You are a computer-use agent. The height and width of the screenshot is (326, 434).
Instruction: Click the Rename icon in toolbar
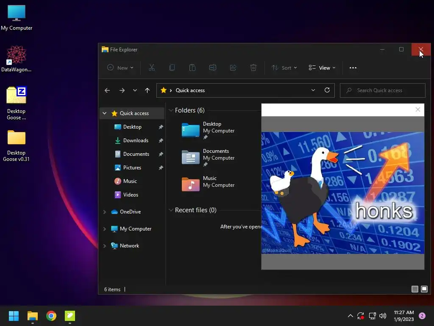213,67
